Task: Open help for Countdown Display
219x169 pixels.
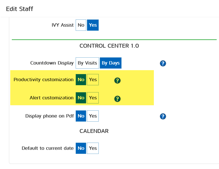Action: [x=163, y=64]
